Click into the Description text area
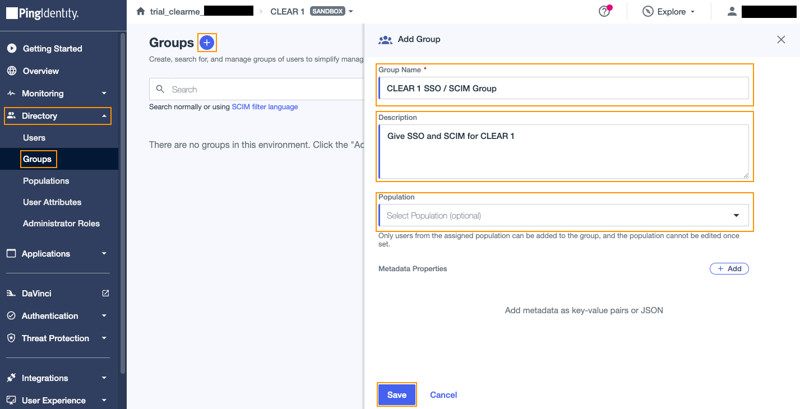The image size is (800, 409). (564, 151)
